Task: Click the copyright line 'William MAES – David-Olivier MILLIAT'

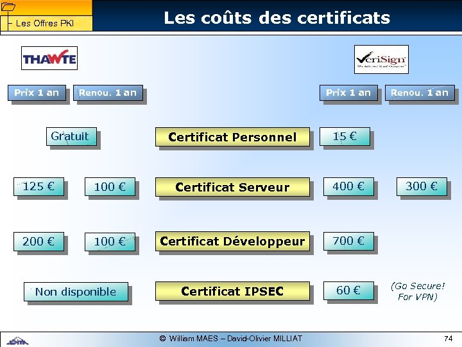Action: tap(231, 339)
